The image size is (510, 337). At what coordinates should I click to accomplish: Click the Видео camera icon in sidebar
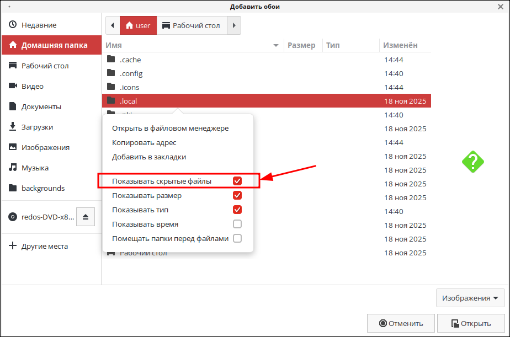click(x=13, y=86)
